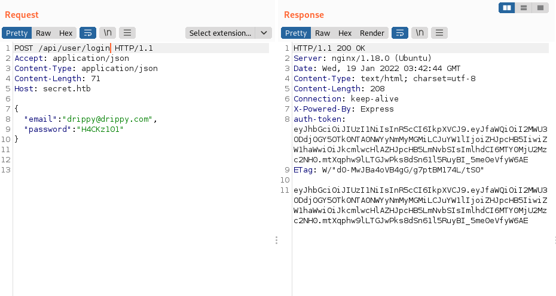Click the divider handle between Request and Response
The width and height of the screenshot is (556, 296).
(x=276, y=240)
